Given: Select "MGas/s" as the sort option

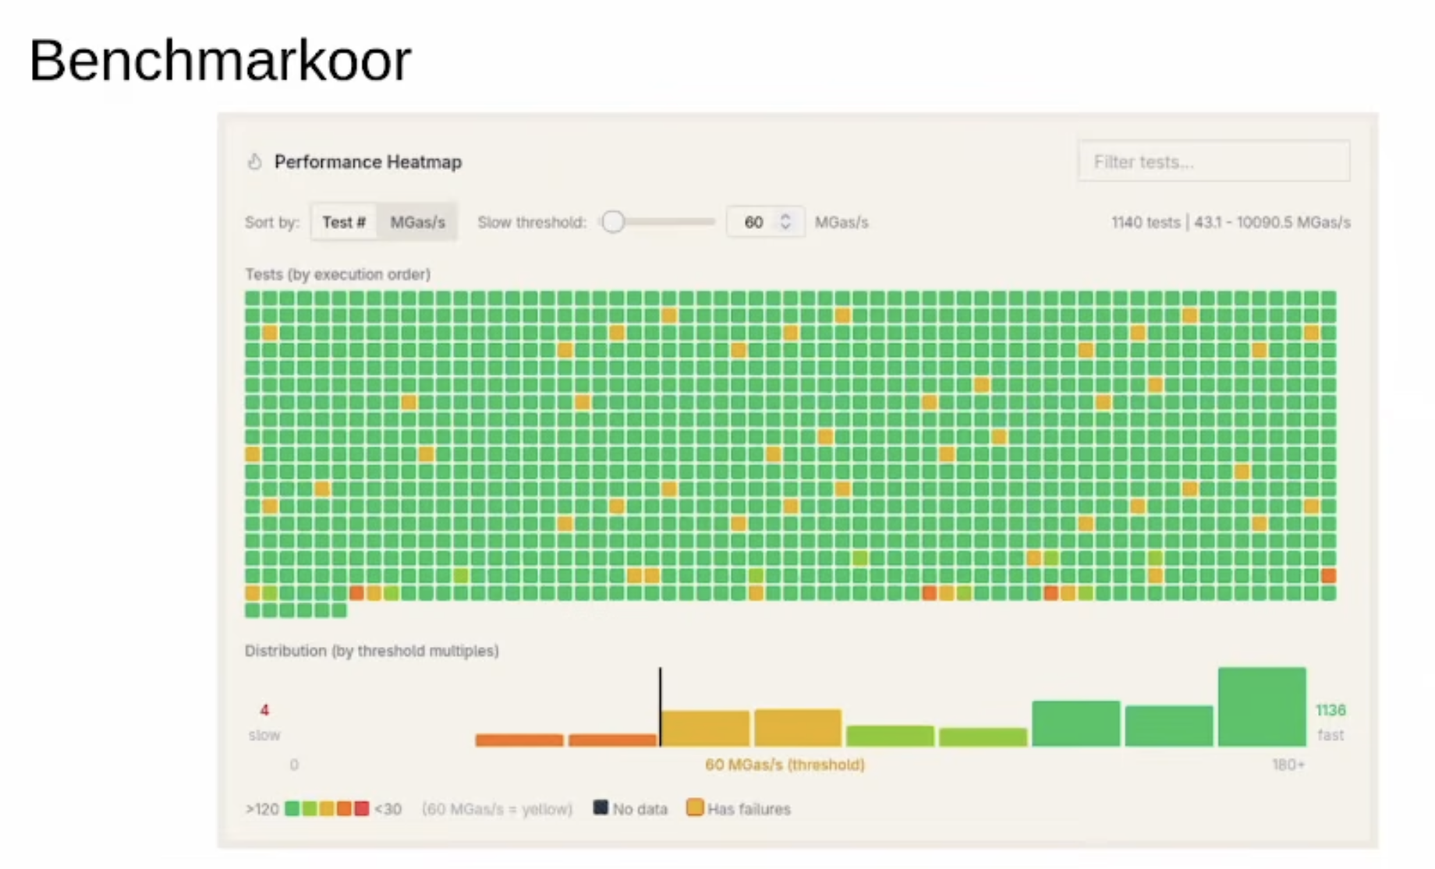Looking at the screenshot, I should [x=416, y=221].
